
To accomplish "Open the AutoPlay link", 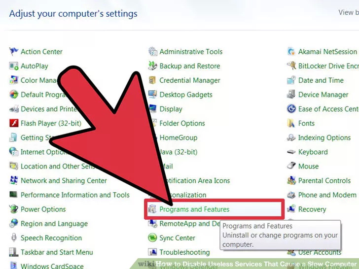I will tap(35, 66).
